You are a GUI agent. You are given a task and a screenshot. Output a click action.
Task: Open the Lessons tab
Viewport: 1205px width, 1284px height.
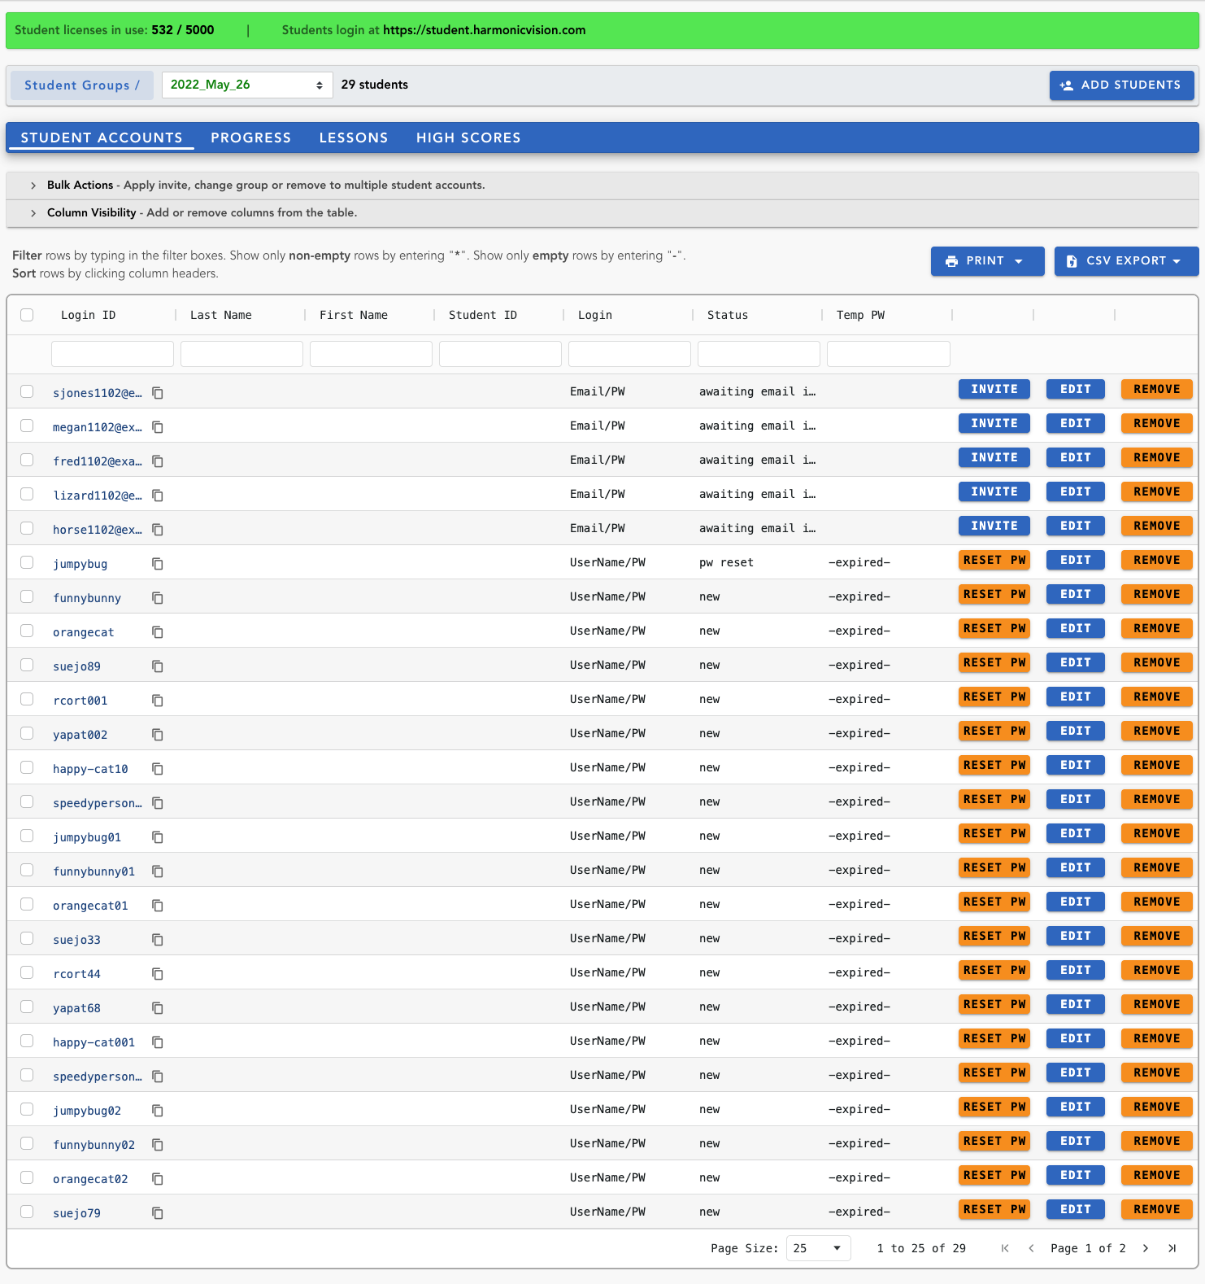point(354,138)
